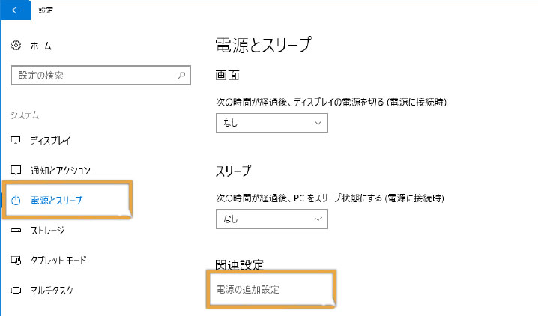Click the ストレージ drive icon
The width and height of the screenshot is (538, 316).
pyautogui.click(x=16, y=231)
